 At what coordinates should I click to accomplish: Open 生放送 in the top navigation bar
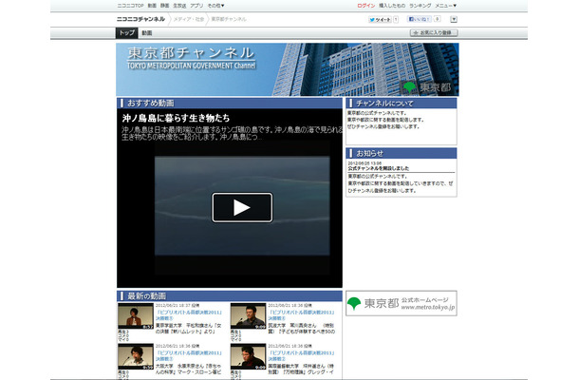[x=179, y=6]
